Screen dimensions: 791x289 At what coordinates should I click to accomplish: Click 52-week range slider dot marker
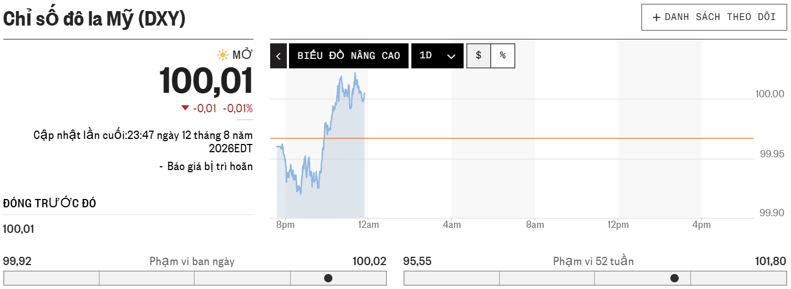[x=674, y=278]
